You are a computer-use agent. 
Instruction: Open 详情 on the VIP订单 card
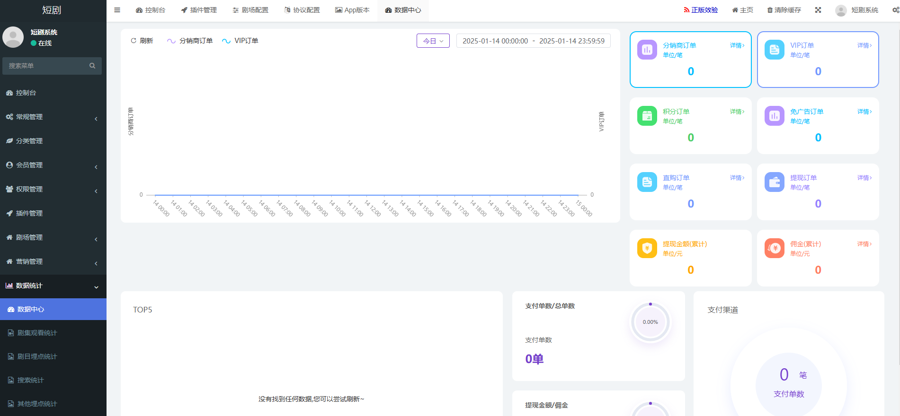[x=864, y=45]
